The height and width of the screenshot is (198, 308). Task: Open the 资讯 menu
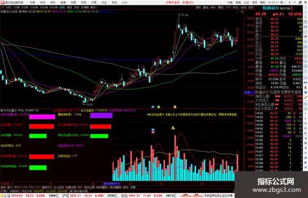coord(53,3)
